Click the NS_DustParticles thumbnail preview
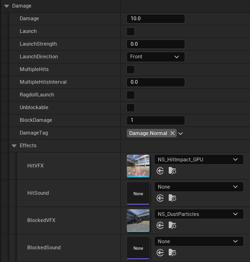Screen dimensions: 250x262 pyautogui.click(x=138, y=221)
